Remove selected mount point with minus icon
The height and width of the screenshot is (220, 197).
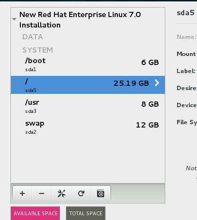click(x=42, y=193)
